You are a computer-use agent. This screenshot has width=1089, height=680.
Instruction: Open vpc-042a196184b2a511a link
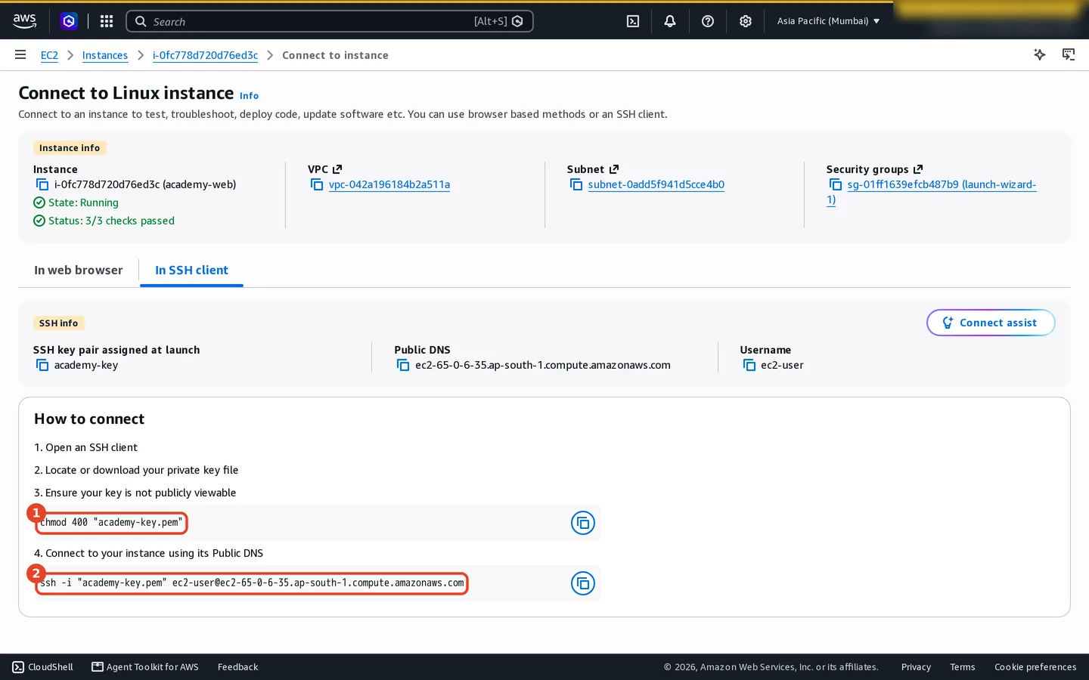tap(389, 184)
